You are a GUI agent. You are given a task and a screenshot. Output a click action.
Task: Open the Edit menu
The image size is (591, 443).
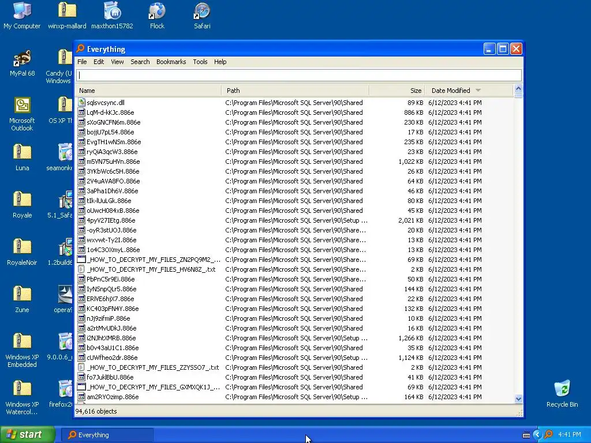(99, 62)
